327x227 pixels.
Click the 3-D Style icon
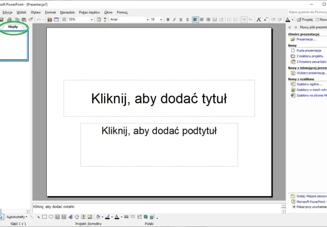click(x=152, y=217)
